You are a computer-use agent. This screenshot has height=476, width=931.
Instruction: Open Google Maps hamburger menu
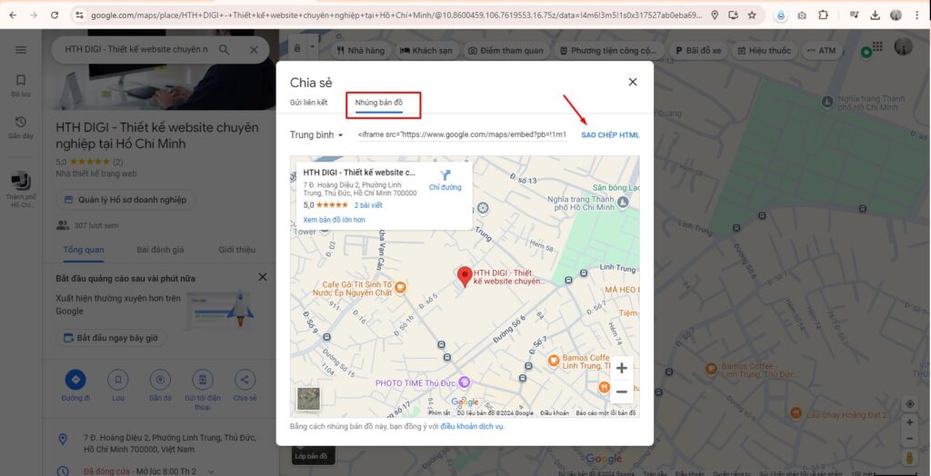click(x=21, y=50)
